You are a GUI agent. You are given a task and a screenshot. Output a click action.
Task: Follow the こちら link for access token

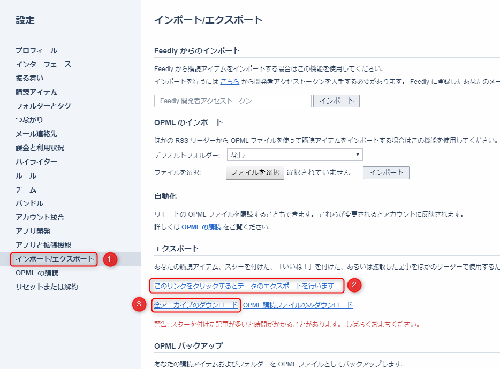tap(230, 82)
